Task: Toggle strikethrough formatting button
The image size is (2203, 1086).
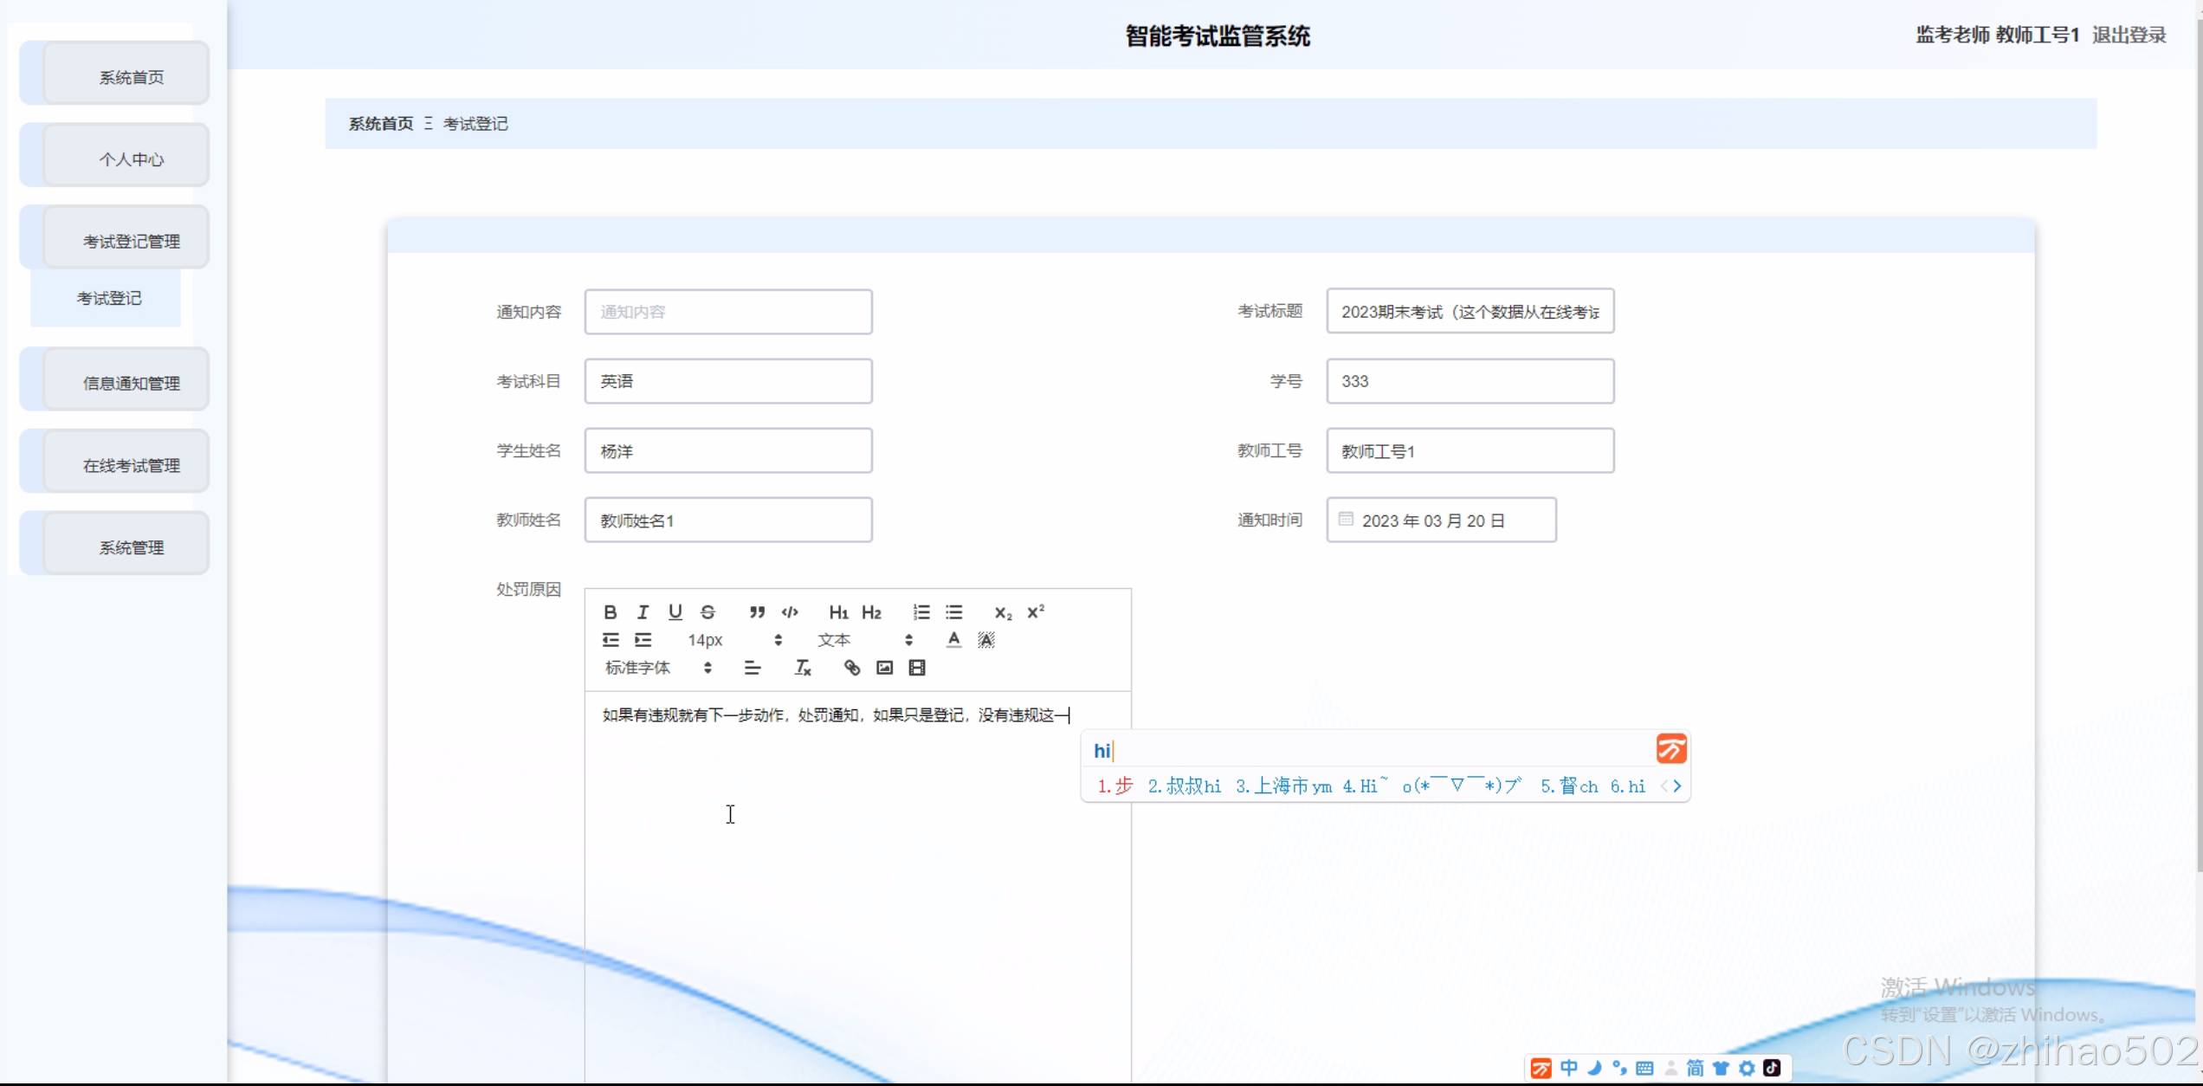Action: [x=707, y=612]
